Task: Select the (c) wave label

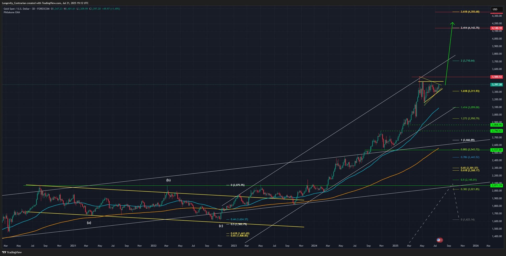Action: pyautogui.click(x=221, y=226)
